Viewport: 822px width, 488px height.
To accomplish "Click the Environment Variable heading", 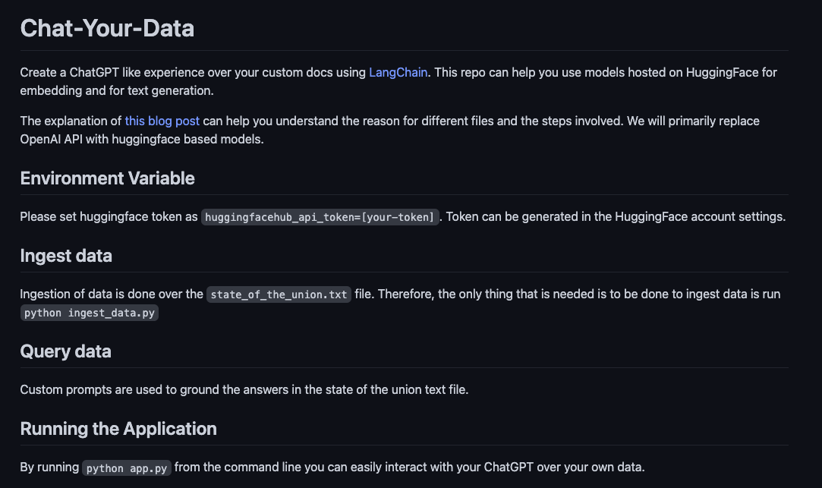I will (x=108, y=178).
